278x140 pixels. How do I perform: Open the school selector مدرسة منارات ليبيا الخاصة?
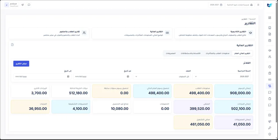(x=240, y=5)
